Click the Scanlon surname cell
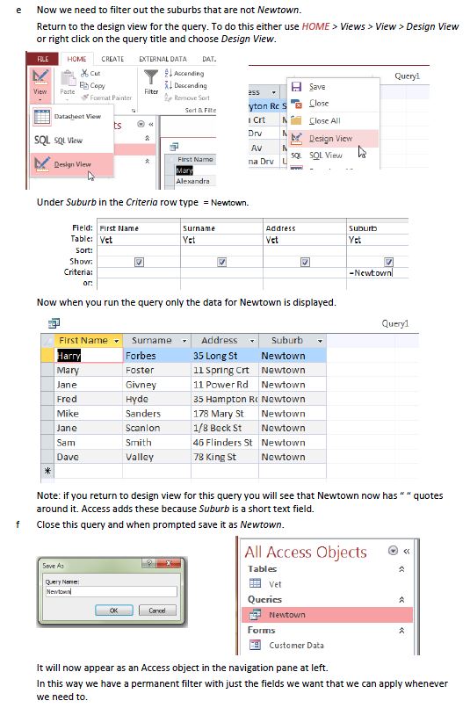The image size is (470, 708). 156,428
